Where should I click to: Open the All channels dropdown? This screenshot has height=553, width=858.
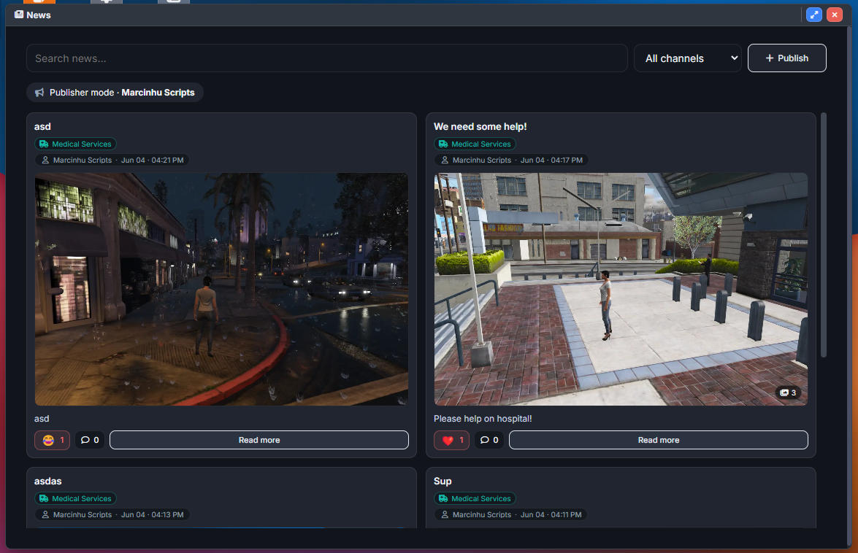coord(687,58)
